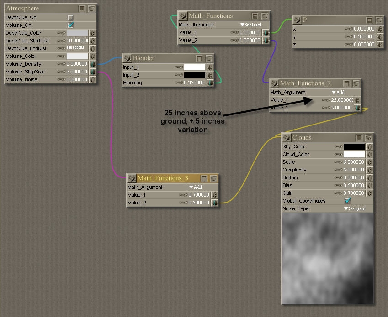Image resolution: width=388 pixels, height=317 pixels.
Task: Open the Clouds Sky_Color black swatch
Action: tap(354, 147)
